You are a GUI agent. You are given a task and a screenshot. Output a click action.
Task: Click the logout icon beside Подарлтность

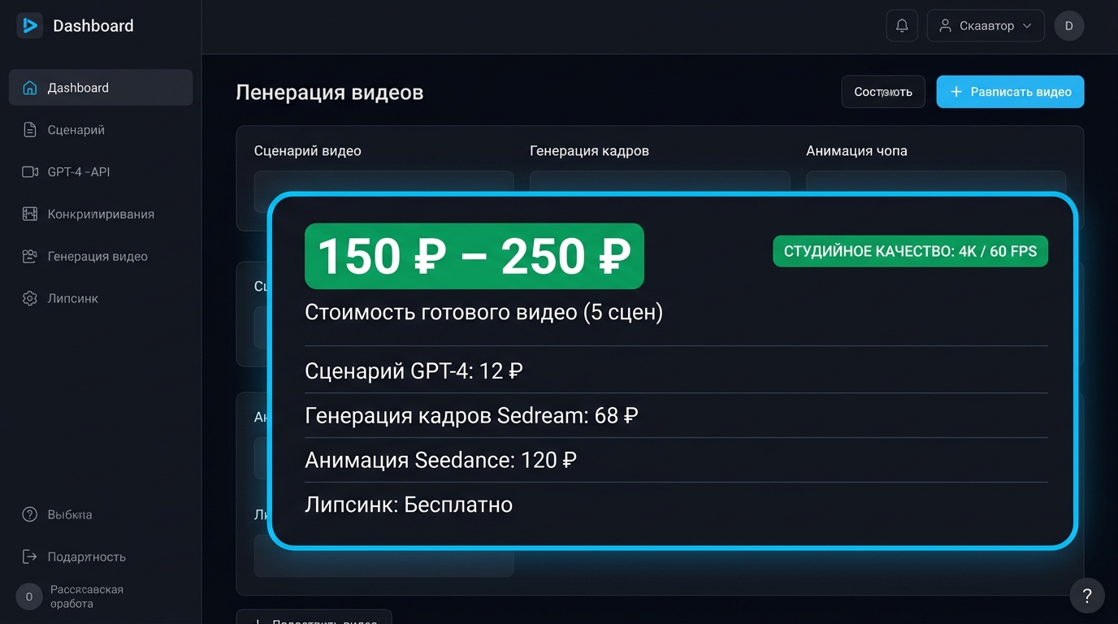tap(30, 557)
